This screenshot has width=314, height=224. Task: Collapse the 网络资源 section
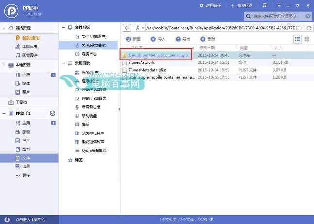pyautogui.click(x=4, y=28)
